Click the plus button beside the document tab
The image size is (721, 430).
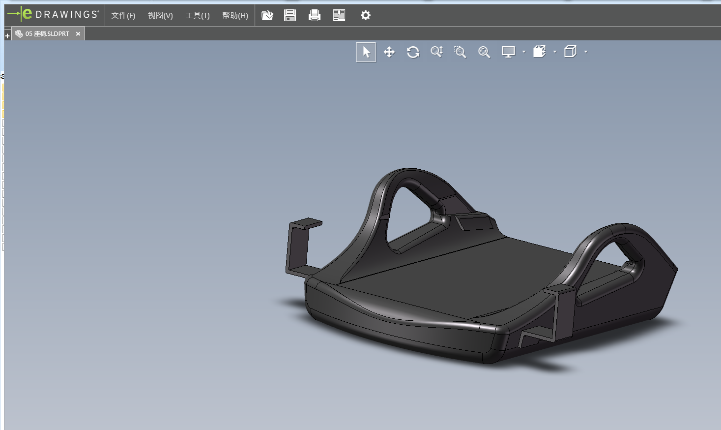coord(7,36)
